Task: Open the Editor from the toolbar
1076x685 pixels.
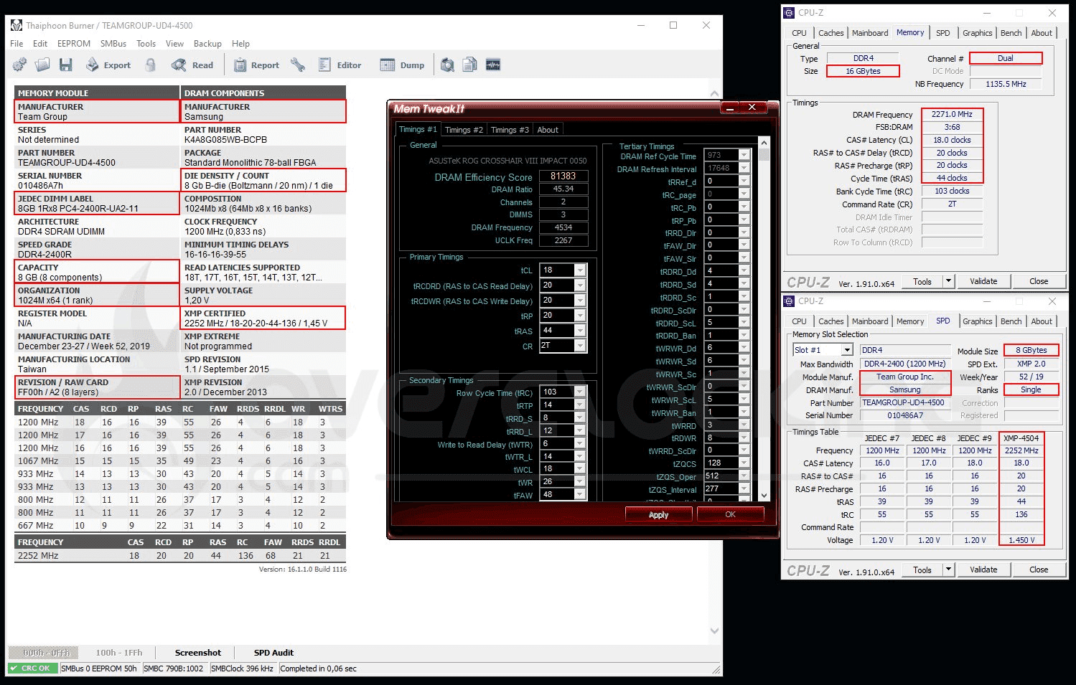Action: [340, 65]
